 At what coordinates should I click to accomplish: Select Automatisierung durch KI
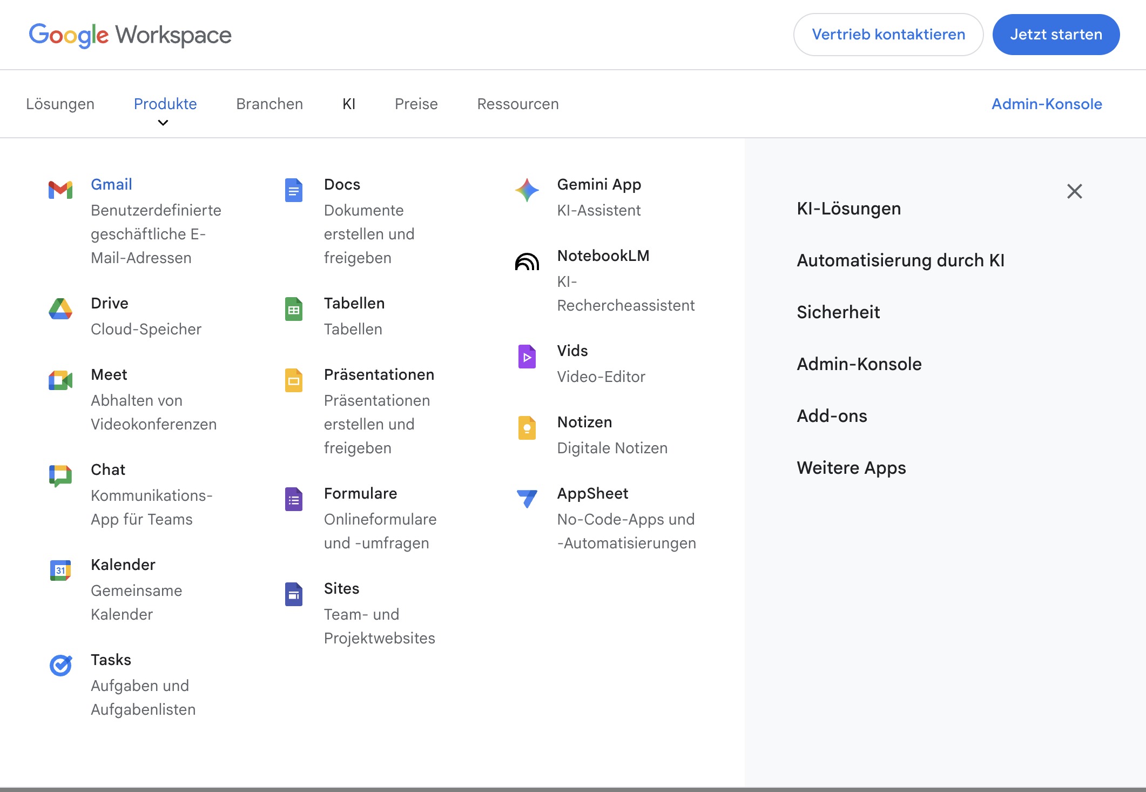point(901,260)
